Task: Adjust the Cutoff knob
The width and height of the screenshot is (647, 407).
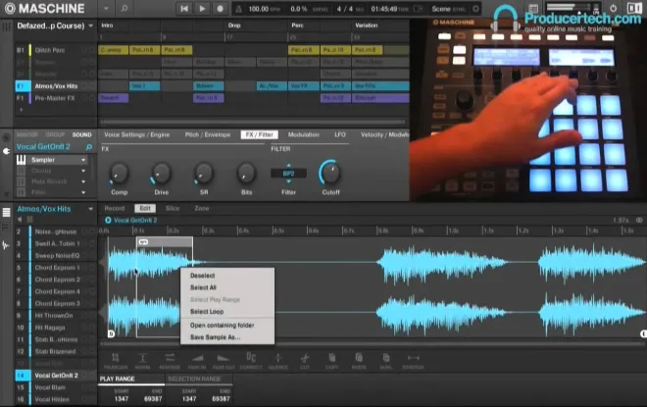Action: (x=330, y=173)
